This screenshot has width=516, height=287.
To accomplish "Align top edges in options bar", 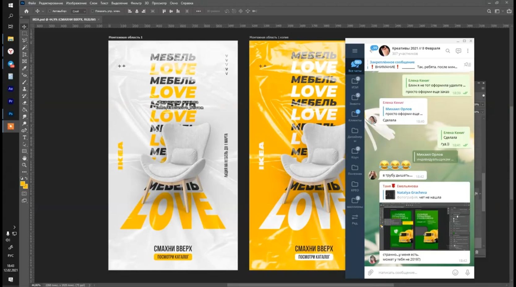I will pos(164,11).
